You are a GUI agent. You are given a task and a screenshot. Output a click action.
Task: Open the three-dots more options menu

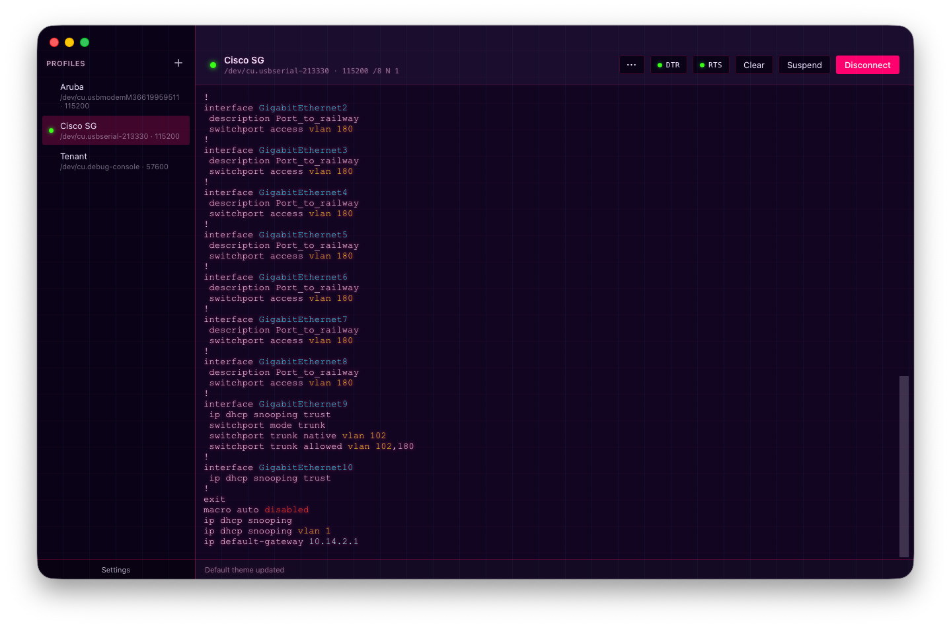click(x=632, y=65)
